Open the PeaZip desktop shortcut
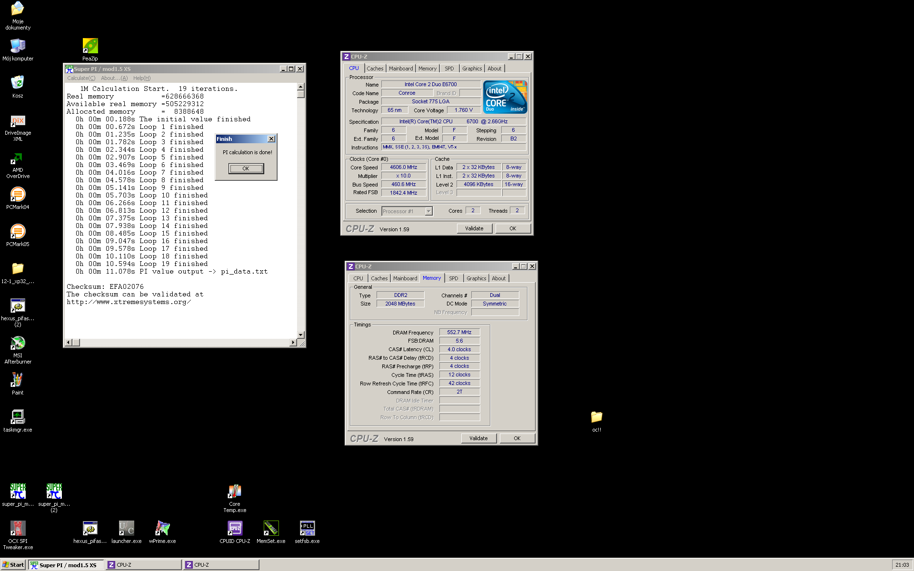This screenshot has height=571, width=914. 90,49
